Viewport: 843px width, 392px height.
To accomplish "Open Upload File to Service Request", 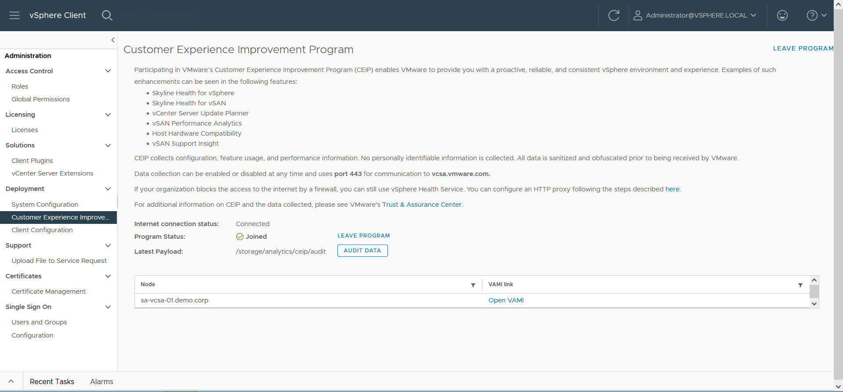I will [59, 261].
